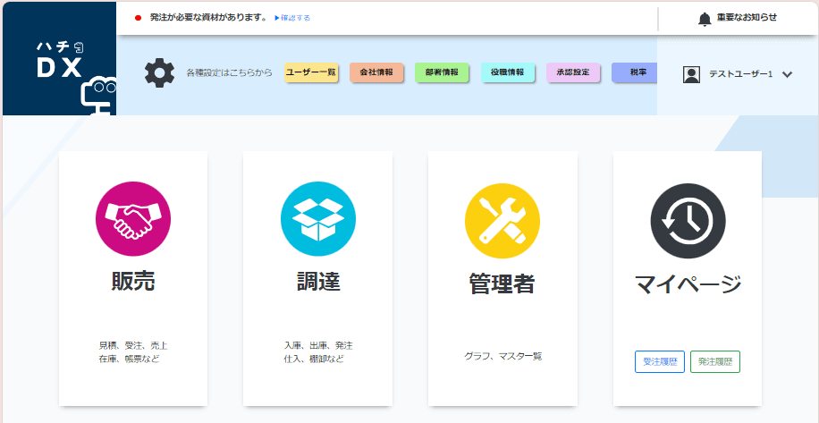Viewport: 819px width, 423px height.
Task: Click the マイページ history clock icon
Action: point(688,220)
